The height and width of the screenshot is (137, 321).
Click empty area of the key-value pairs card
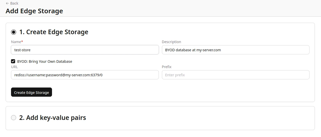coord(200,118)
